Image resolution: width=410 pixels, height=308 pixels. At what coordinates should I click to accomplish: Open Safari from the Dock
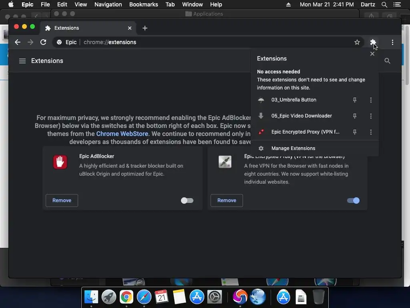click(144, 297)
